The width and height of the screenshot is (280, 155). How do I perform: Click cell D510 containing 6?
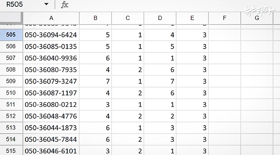click(160, 93)
